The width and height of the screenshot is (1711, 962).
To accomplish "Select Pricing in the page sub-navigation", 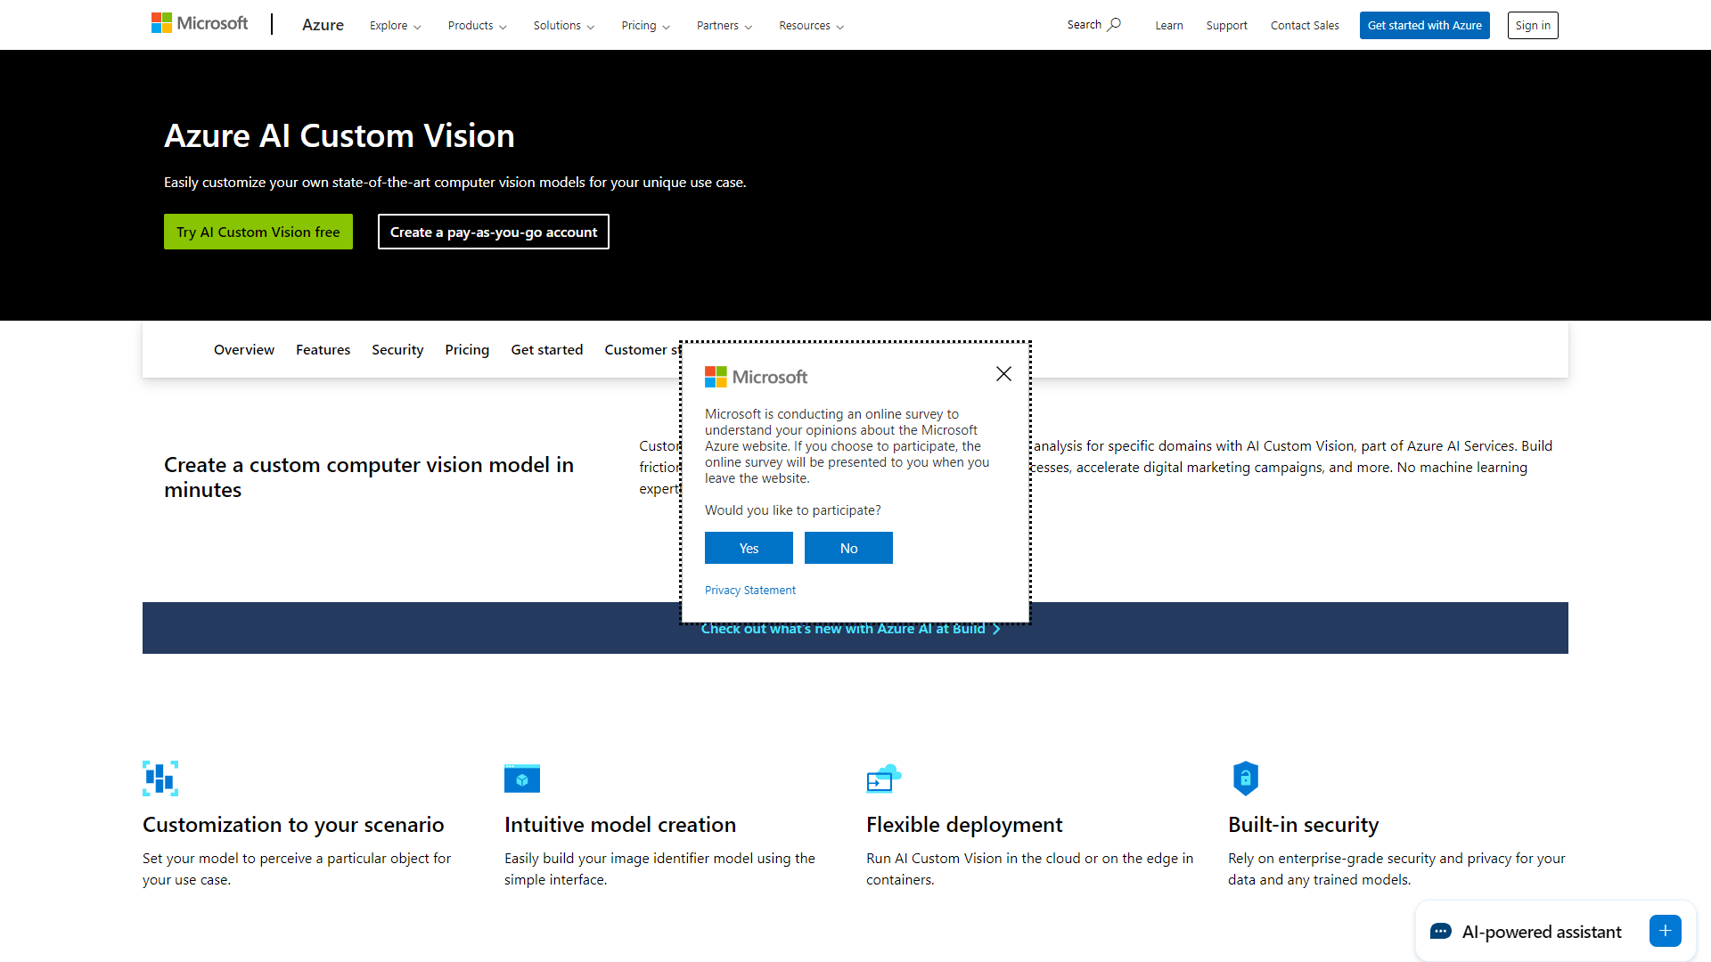I will [x=467, y=350].
